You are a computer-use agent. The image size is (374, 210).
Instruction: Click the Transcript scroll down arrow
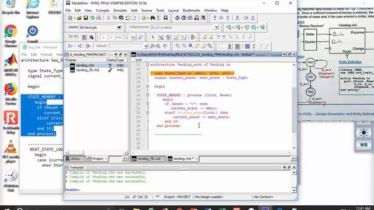click(294, 190)
